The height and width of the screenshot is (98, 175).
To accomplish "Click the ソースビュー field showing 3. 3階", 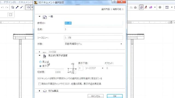I will [94, 38].
